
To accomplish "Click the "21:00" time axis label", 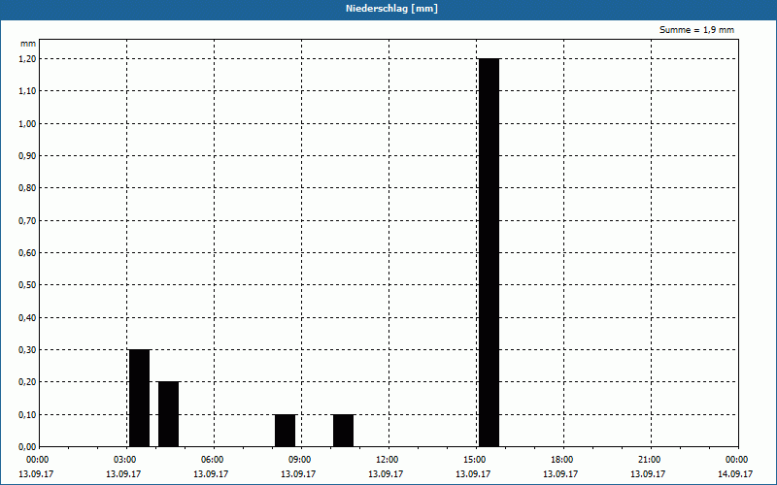I will point(649,460).
